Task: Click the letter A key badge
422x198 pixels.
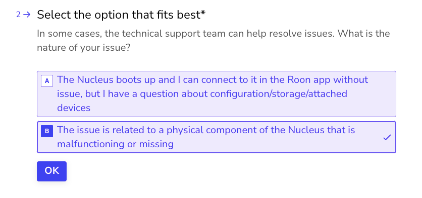Action: pos(47,81)
